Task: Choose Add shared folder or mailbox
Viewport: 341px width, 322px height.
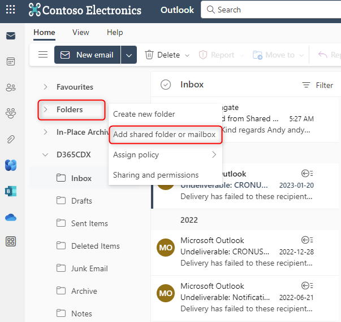Action: click(165, 134)
